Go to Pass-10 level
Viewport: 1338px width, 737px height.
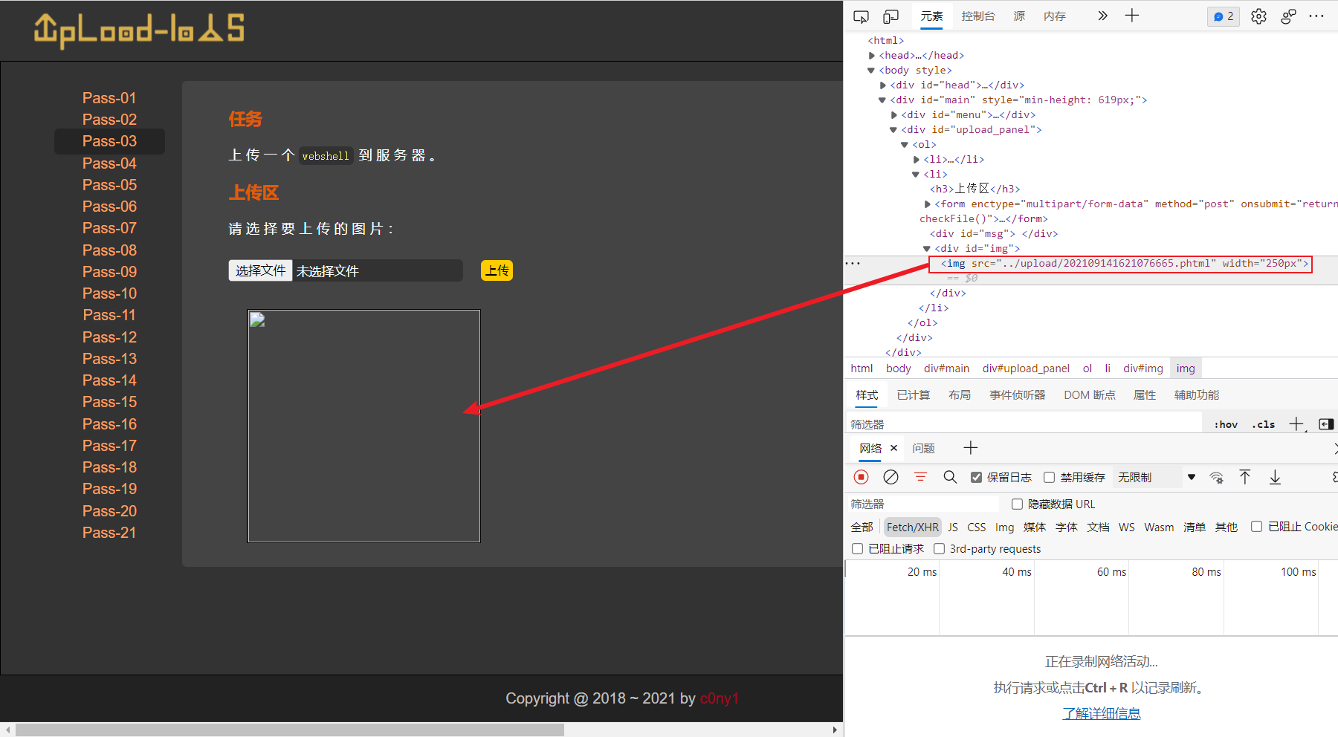tap(109, 293)
